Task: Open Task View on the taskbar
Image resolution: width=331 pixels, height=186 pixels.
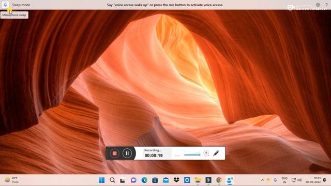Action: point(123,180)
